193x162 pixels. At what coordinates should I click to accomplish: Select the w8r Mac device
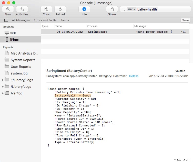click(13, 33)
